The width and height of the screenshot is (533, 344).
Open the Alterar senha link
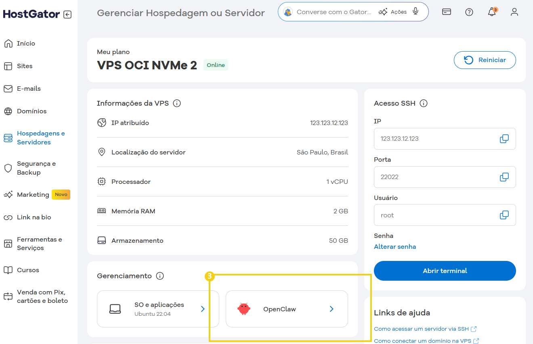pyautogui.click(x=395, y=246)
